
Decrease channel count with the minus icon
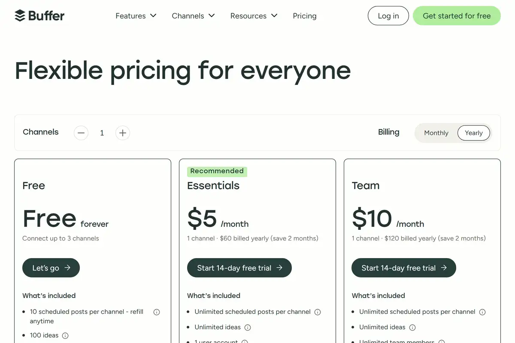(81, 133)
